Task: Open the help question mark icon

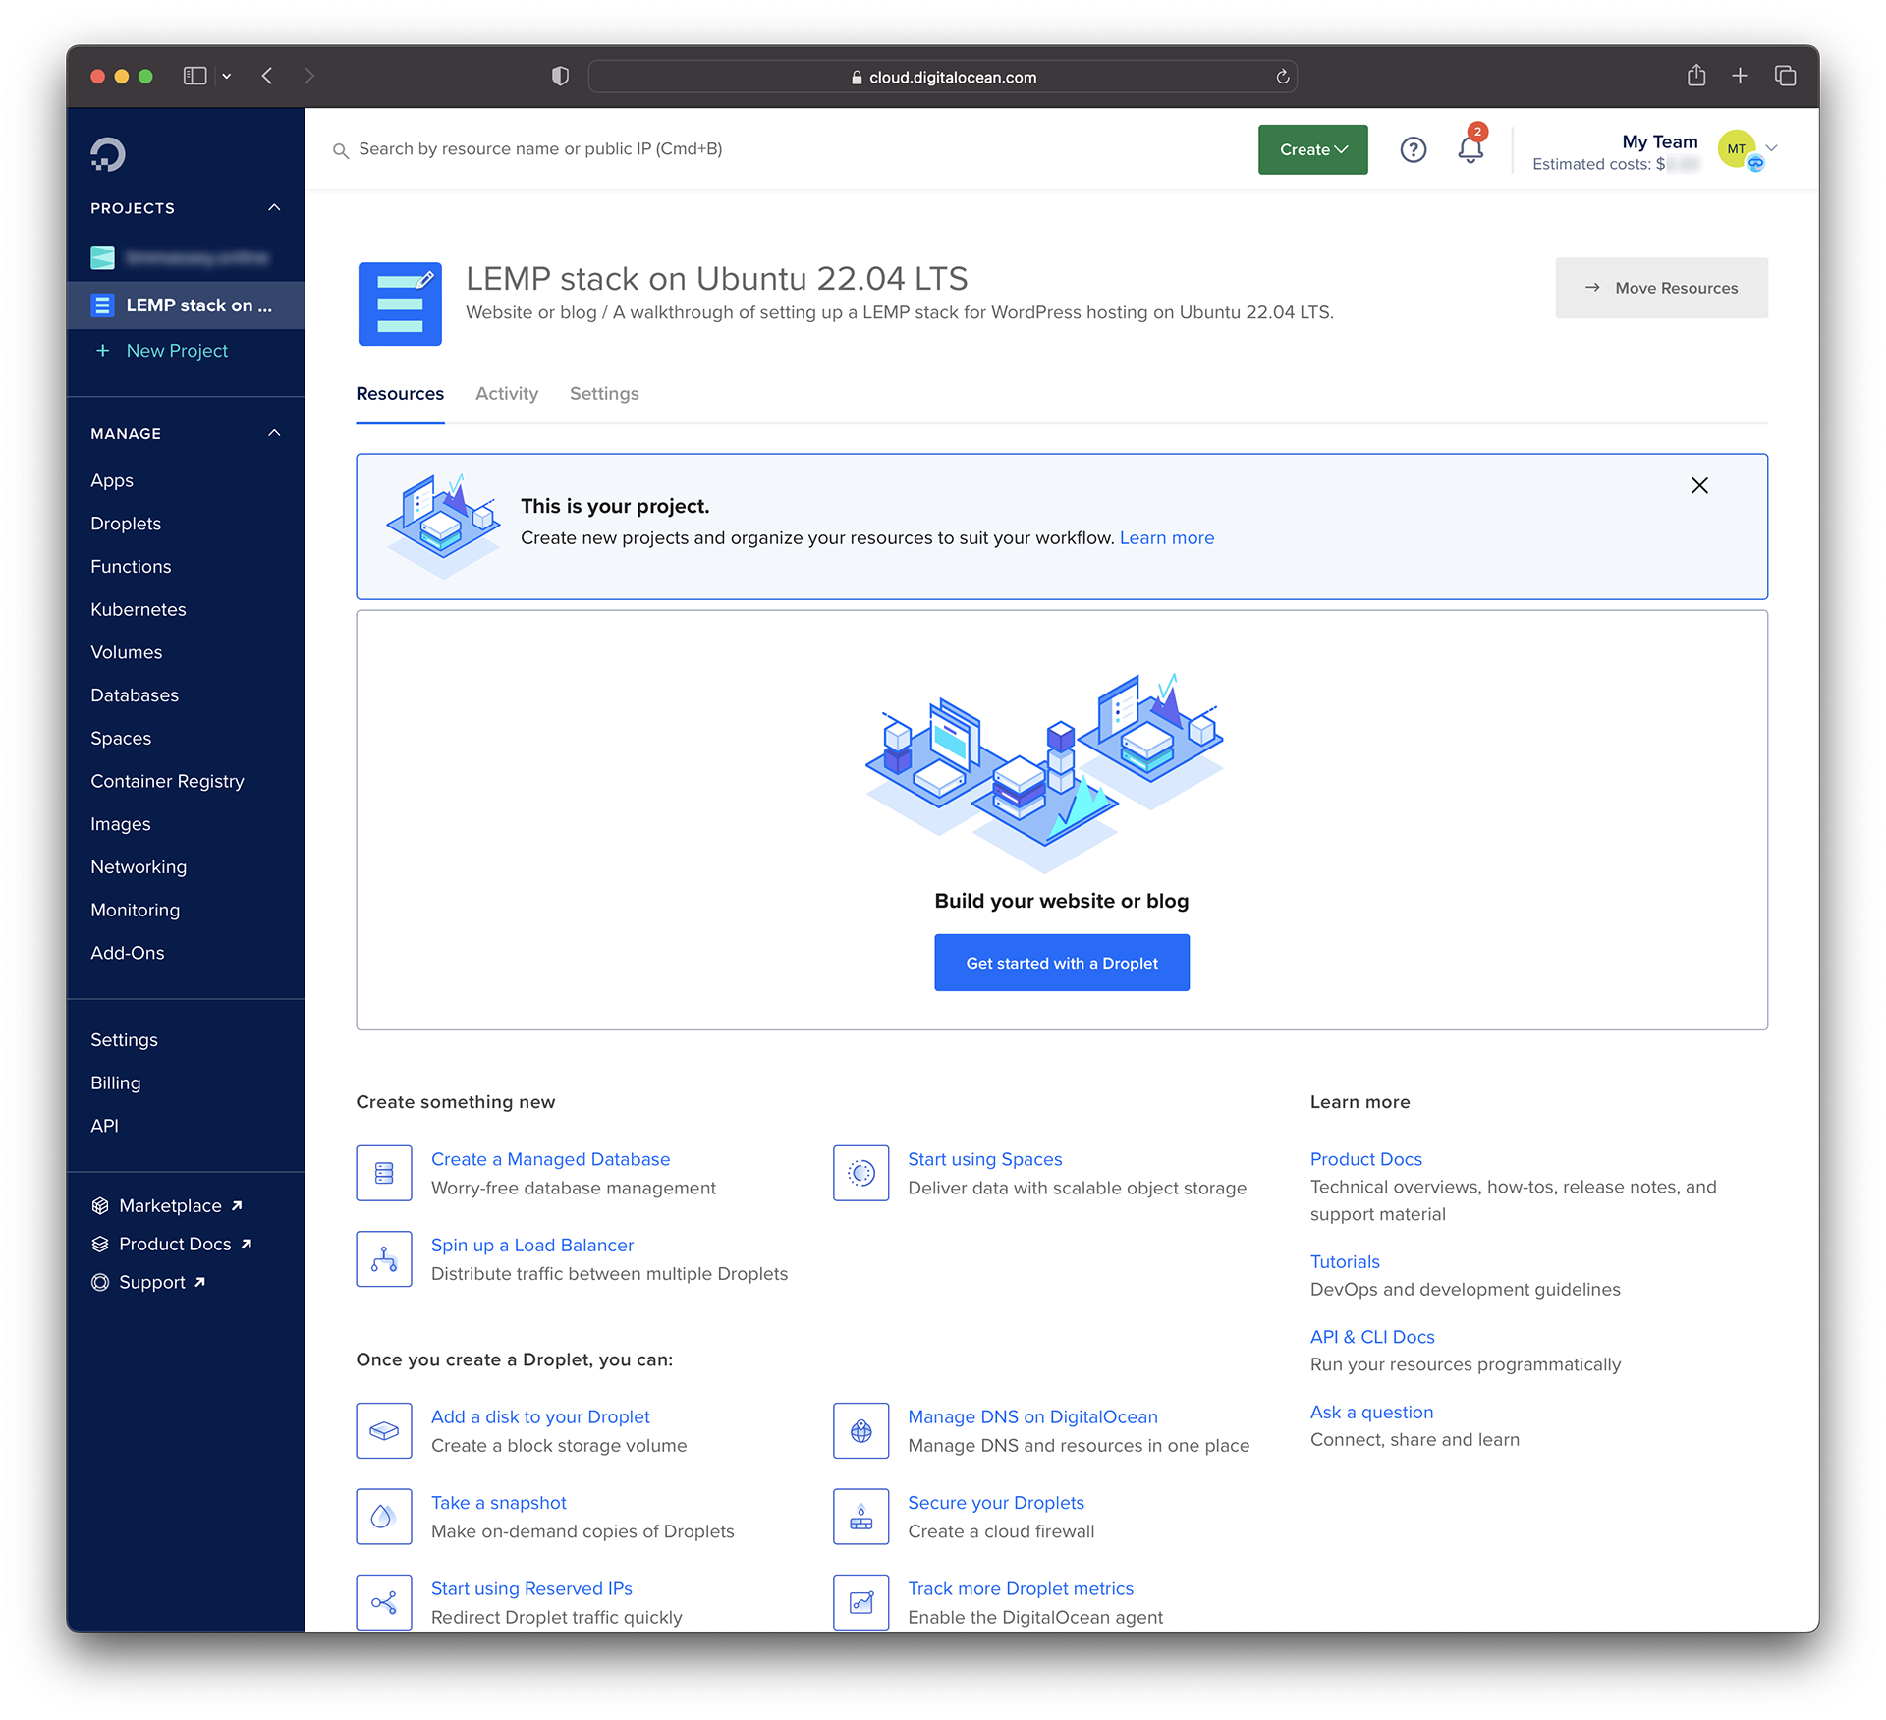Action: [1413, 149]
